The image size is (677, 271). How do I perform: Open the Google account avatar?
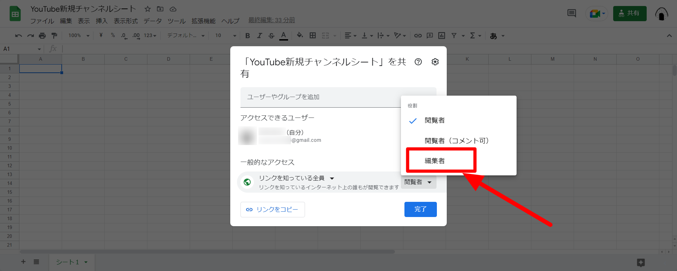pos(661,14)
